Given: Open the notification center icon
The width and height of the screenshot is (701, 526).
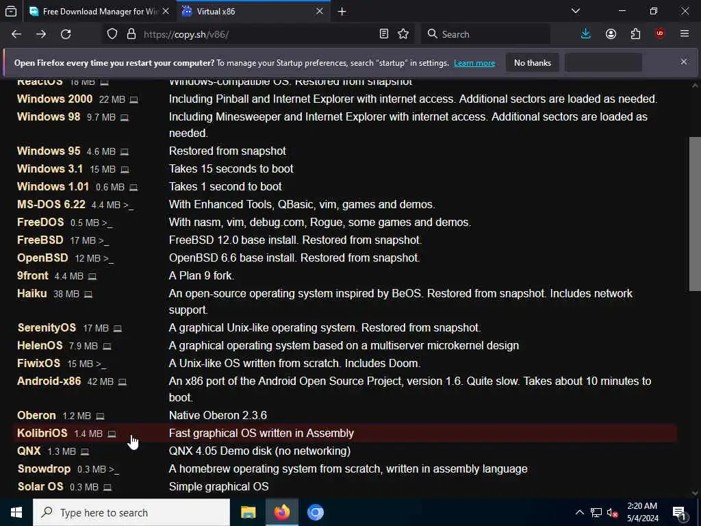Looking at the screenshot, I should pyautogui.click(x=680, y=513).
